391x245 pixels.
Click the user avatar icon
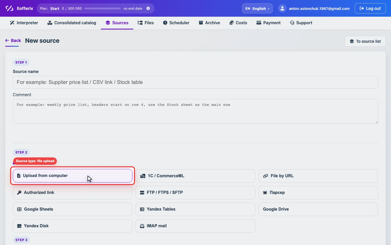tap(282, 8)
